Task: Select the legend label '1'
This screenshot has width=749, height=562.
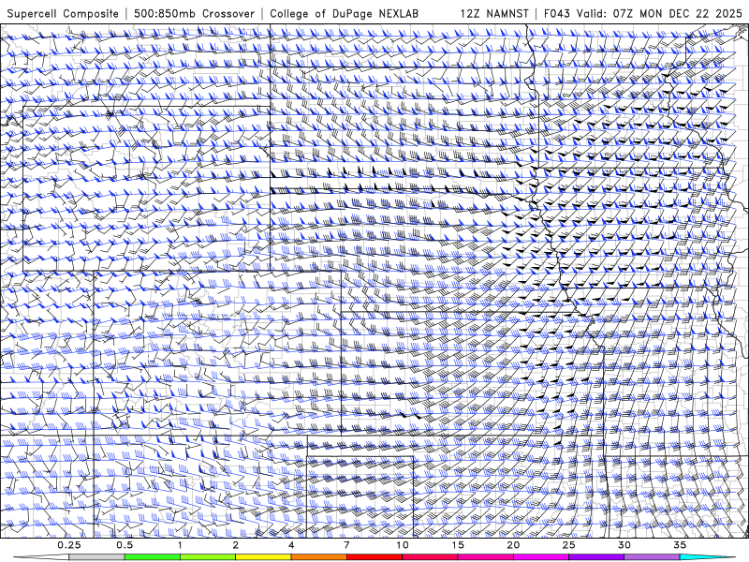Action: point(180,545)
